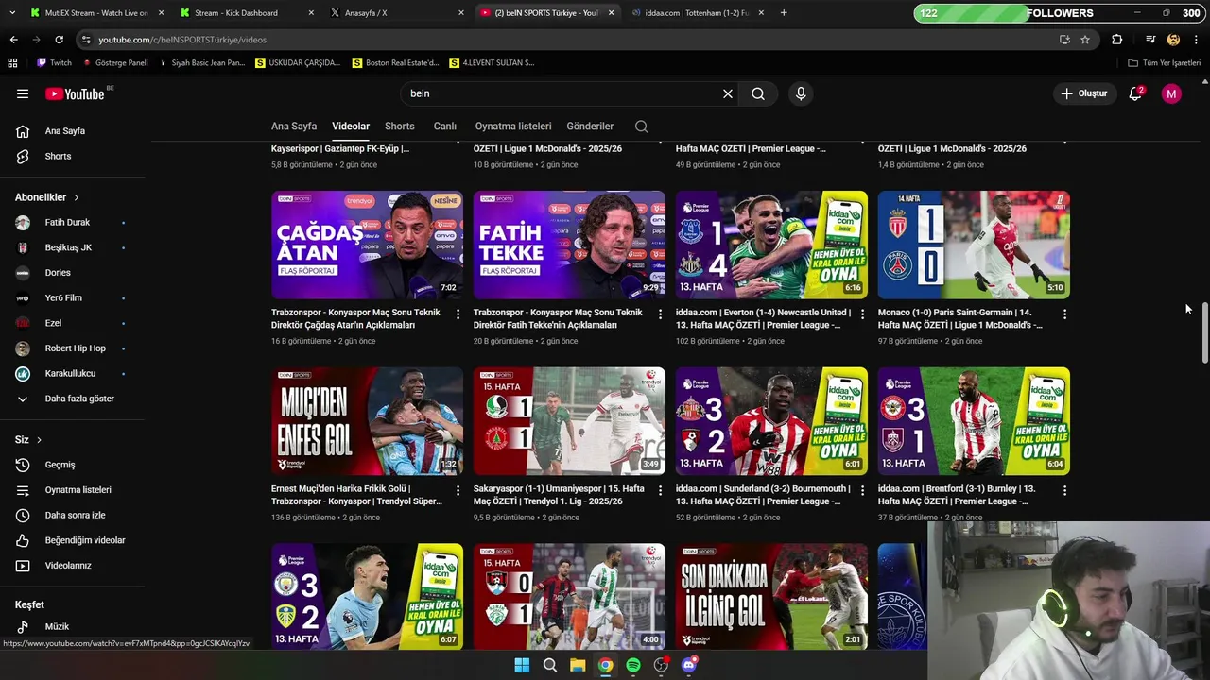
Task: Click the YouTube logo
Action: coord(78,93)
